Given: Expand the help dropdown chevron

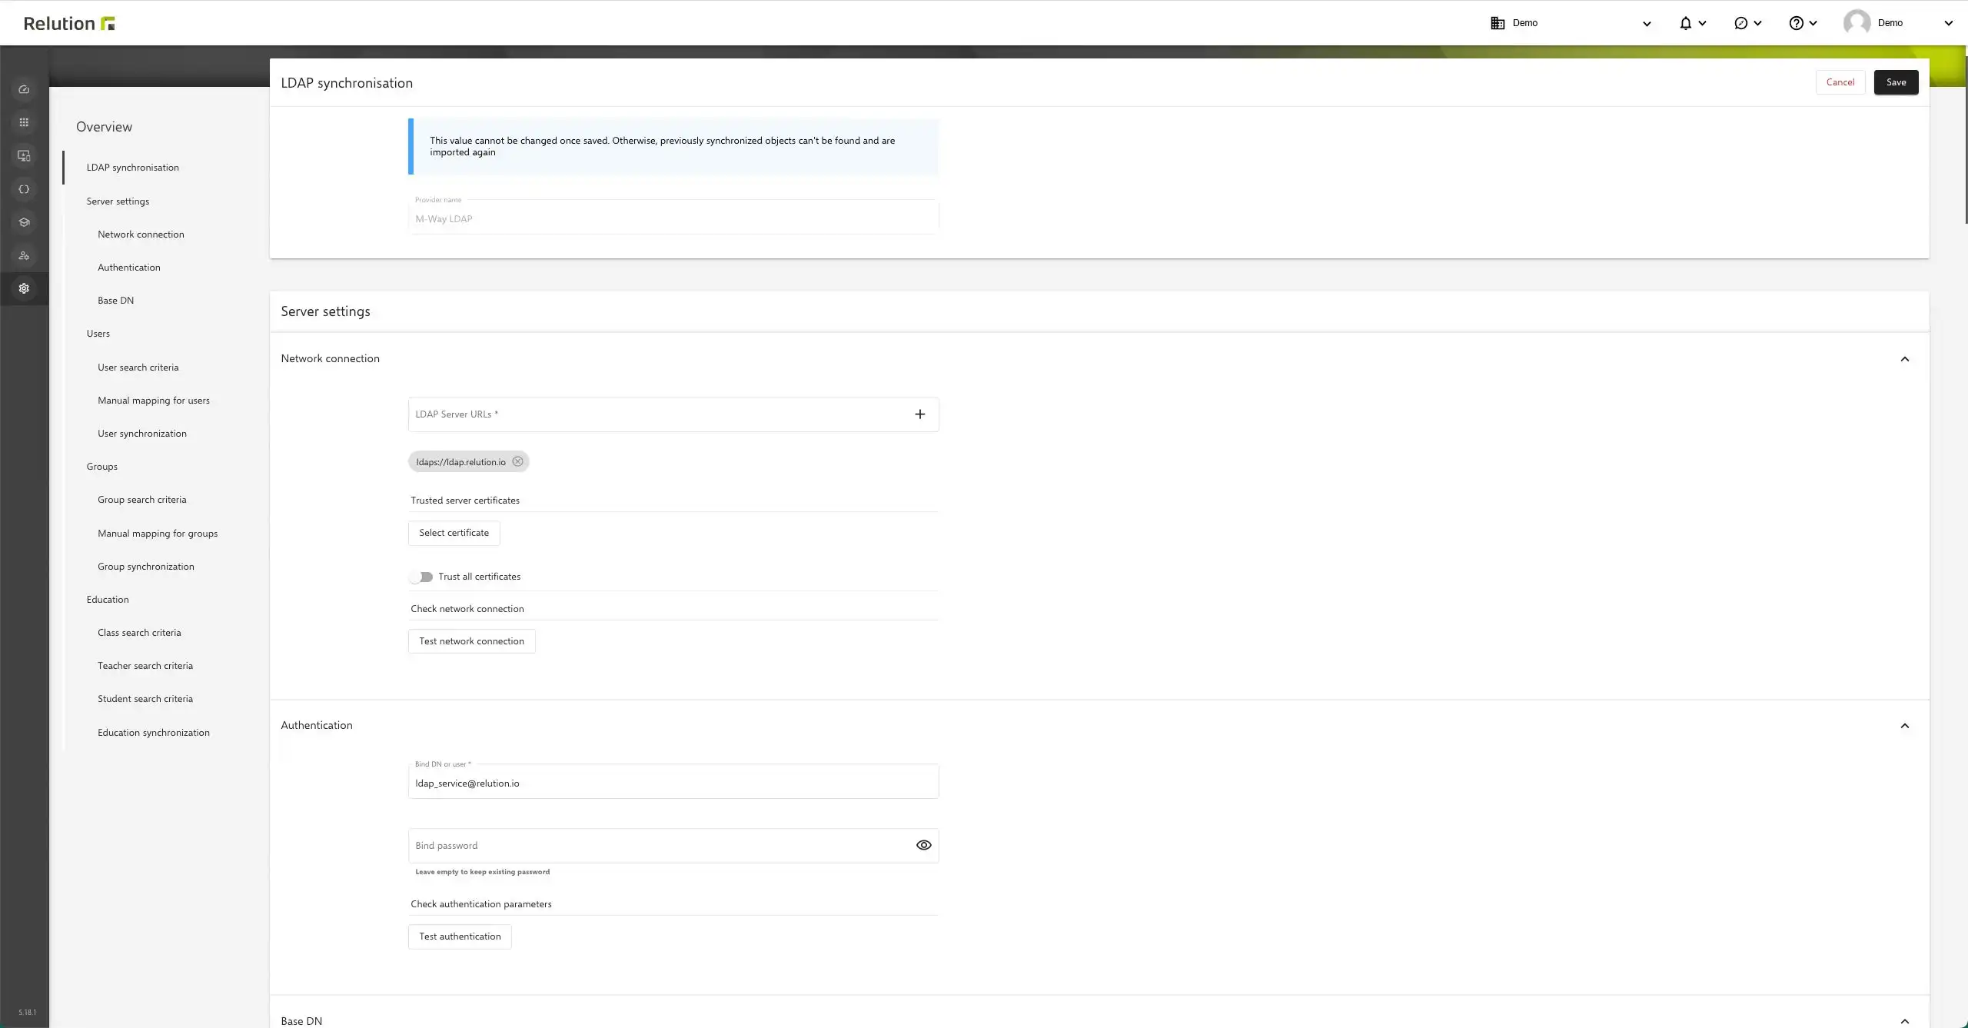Looking at the screenshot, I should coord(1813,23).
